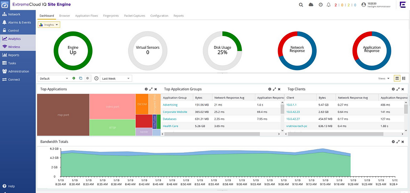Click the search magnifier icon in header
Viewport: 410px width, 193px height.
[301, 5]
